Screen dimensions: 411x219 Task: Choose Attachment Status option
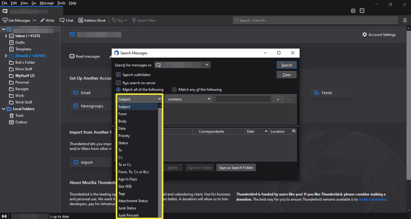137,201
